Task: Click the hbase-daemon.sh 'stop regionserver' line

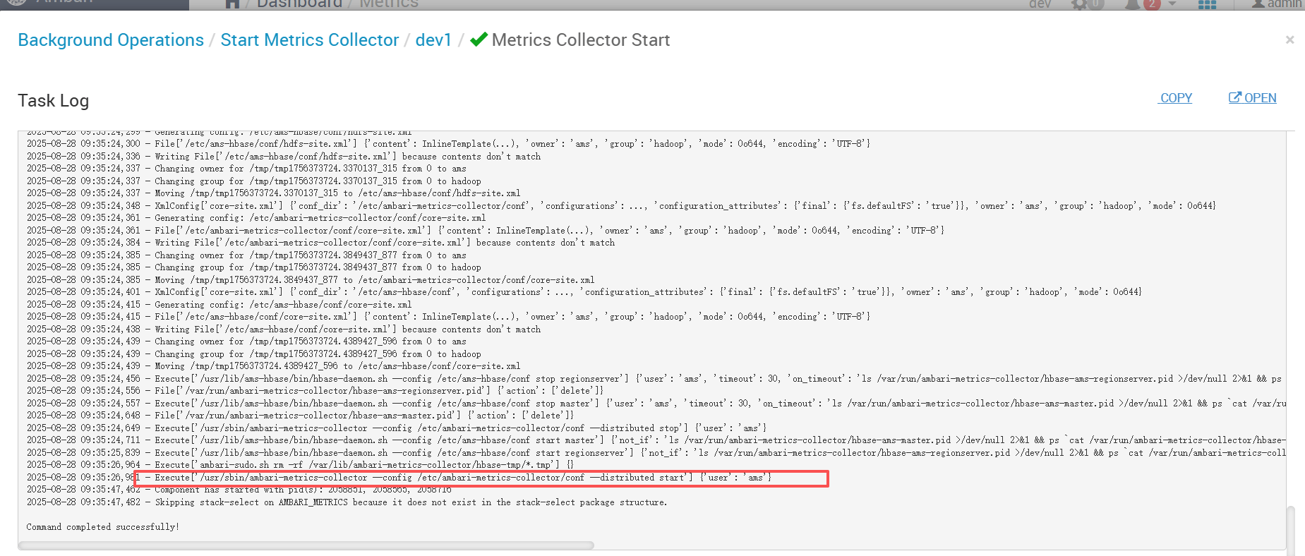Action: [654, 379]
